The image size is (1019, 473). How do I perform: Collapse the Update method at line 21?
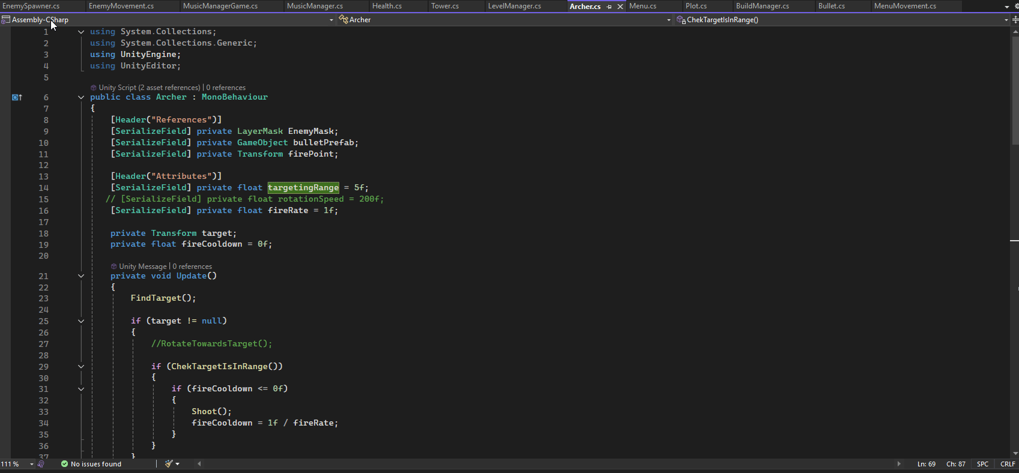[x=81, y=276]
